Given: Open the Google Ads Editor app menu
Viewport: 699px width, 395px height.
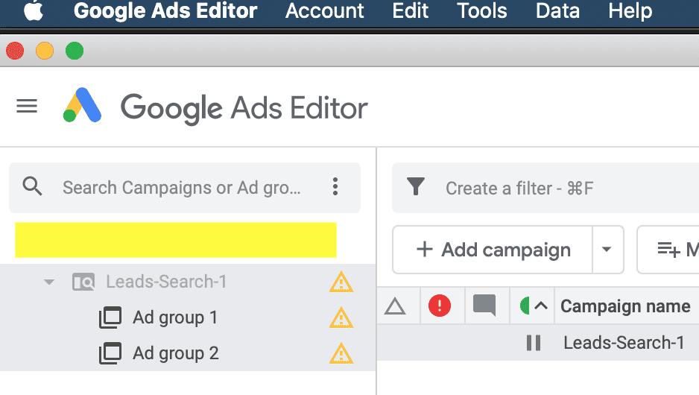Looking at the screenshot, I should (165, 10).
